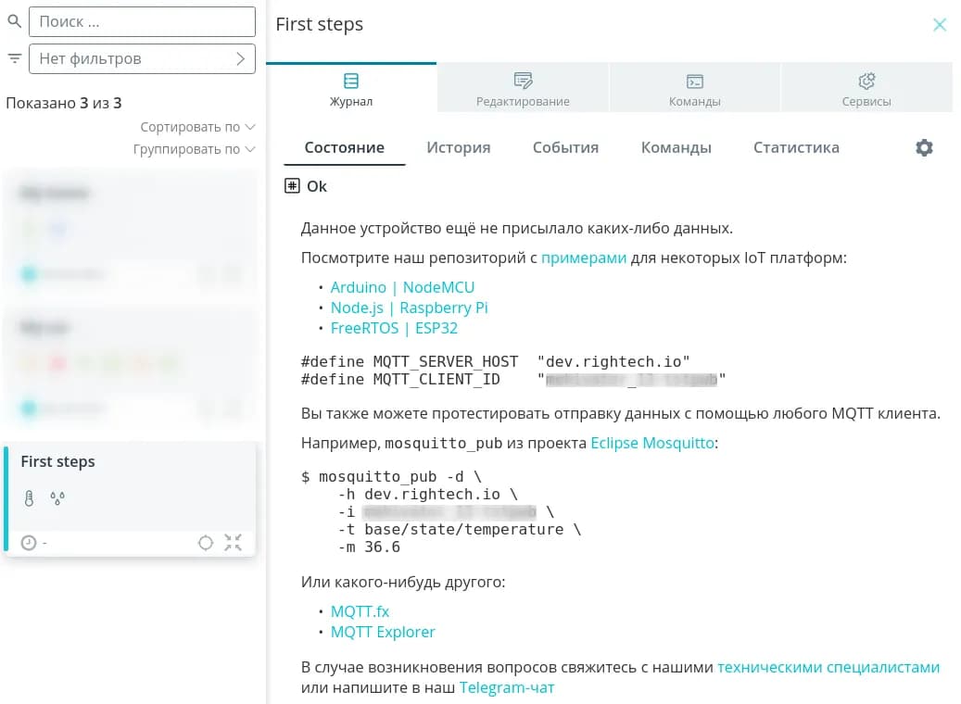This screenshot has width=961, height=704.
Task: Select the История sub-tab
Action: coord(458,147)
